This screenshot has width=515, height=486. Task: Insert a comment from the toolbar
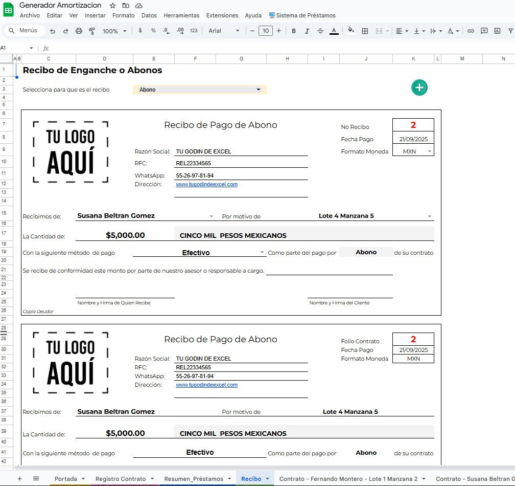click(x=484, y=31)
